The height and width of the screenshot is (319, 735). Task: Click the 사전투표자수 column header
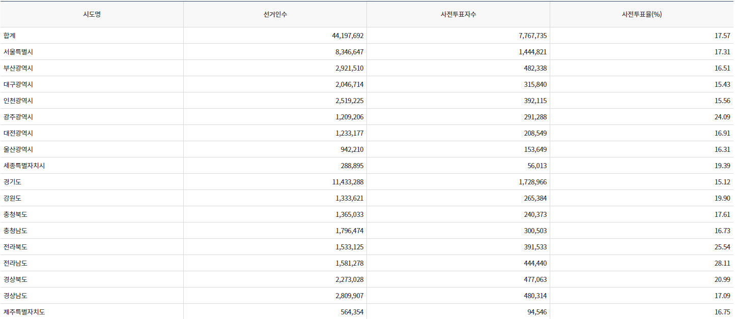click(458, 14)
